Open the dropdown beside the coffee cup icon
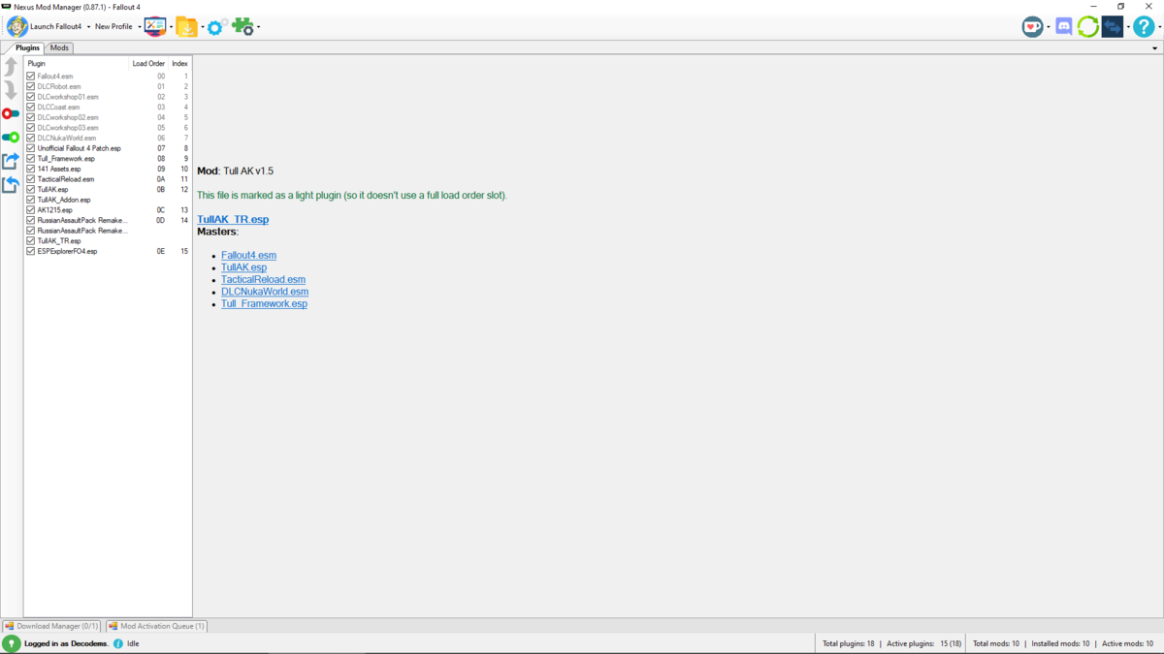The image size is (1164, 654). (1048, 27)
